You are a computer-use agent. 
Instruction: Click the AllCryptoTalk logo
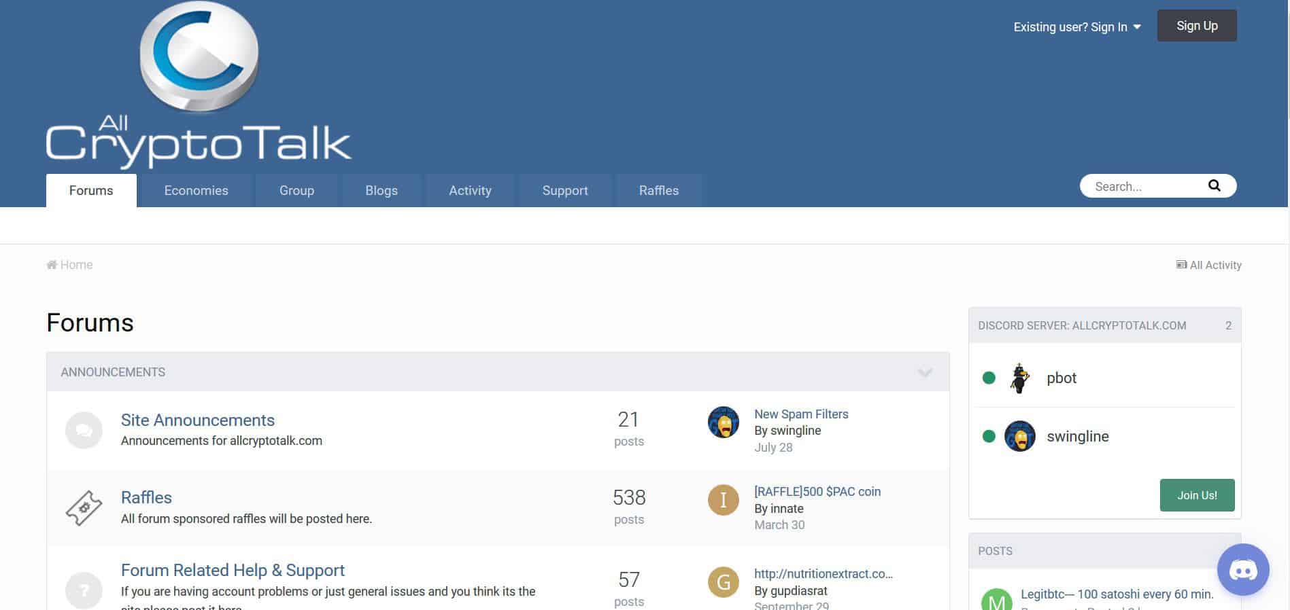pyautogui.click(x=199, y=85)
